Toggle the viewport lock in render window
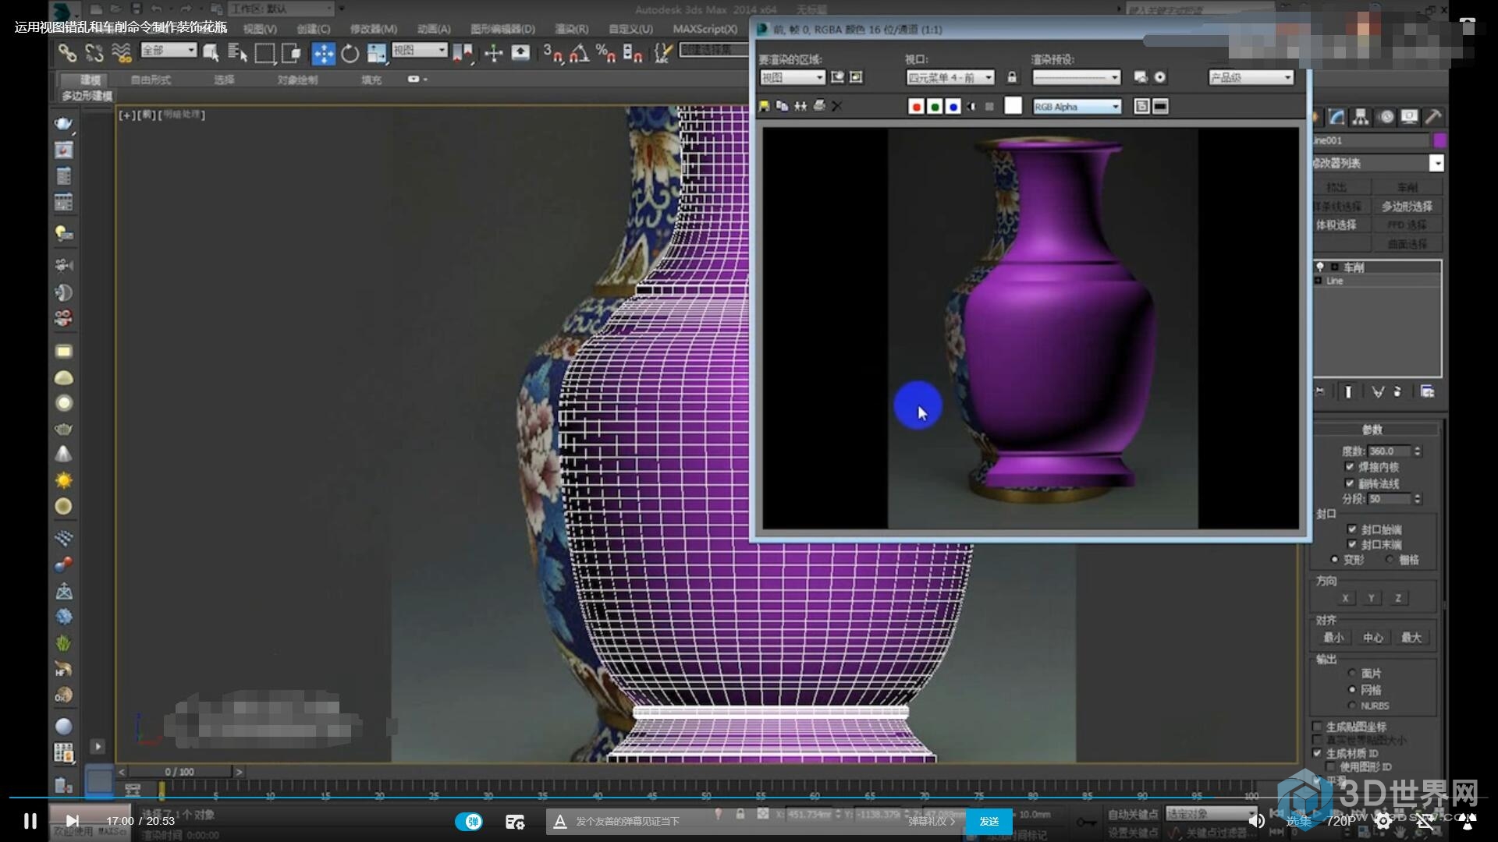 (1012, 77)
